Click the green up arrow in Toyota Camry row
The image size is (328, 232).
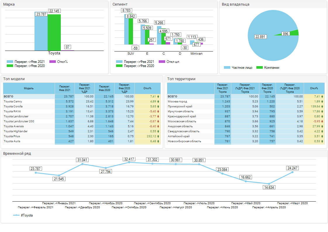(x=158, y=102)
